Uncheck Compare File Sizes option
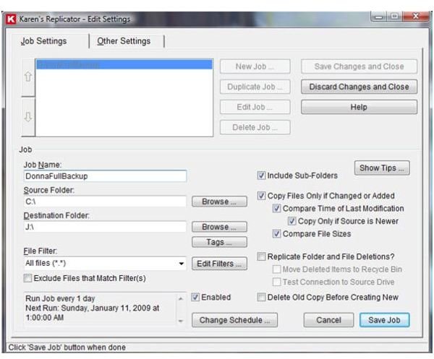 click(276, 234)
